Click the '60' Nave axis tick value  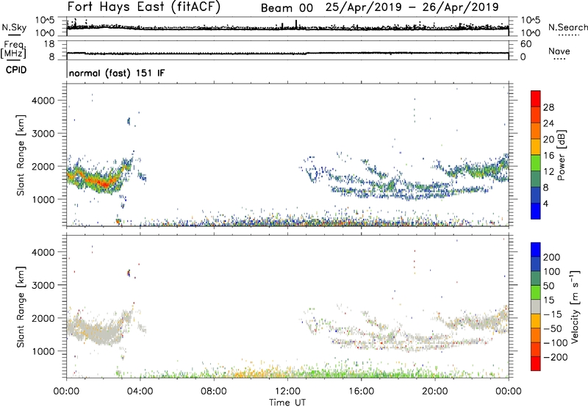(x=526, y=44)
